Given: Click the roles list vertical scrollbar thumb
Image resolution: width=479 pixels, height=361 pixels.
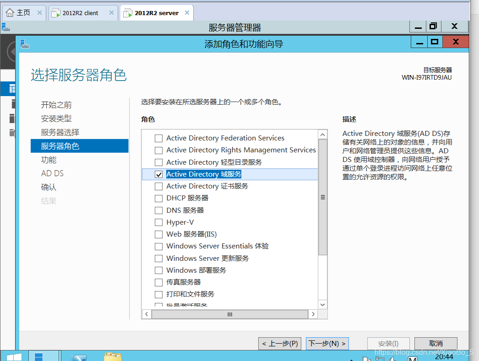Looking at the screenshot, I should tap(322, 197).
